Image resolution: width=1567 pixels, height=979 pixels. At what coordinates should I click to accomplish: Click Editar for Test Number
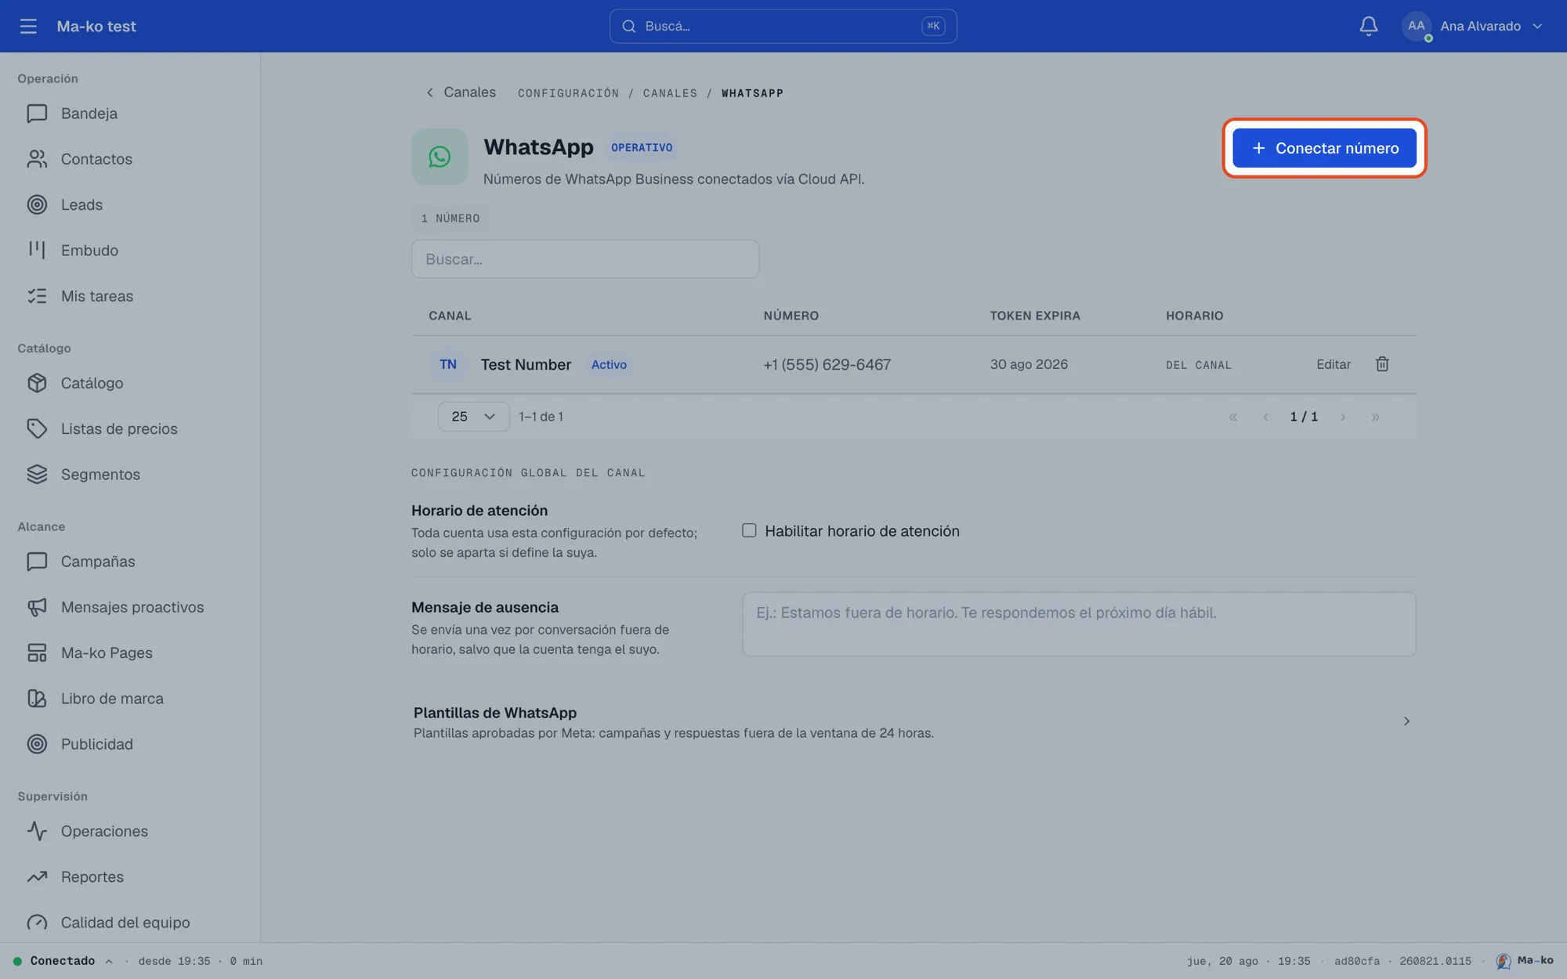click(1334, 364)
